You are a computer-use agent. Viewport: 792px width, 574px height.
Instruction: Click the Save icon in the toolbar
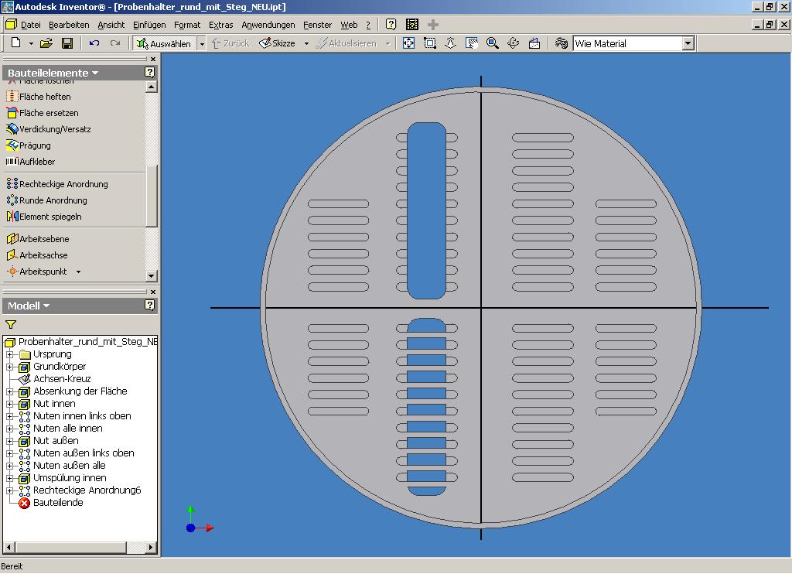pos(67,43)
